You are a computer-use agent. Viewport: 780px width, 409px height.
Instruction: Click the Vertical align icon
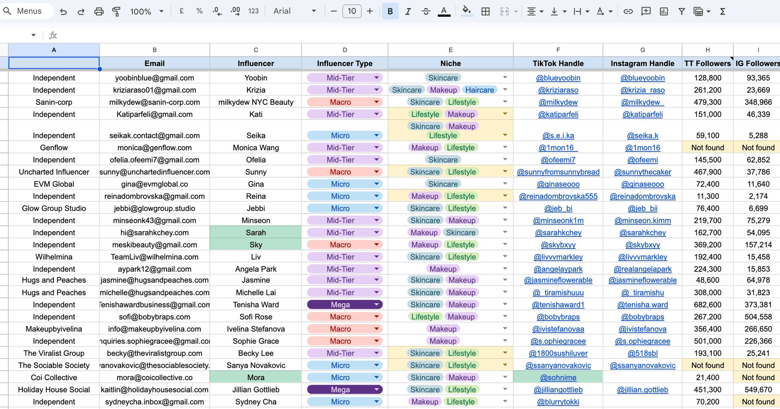pyautogui.click(x=554, y=11)
